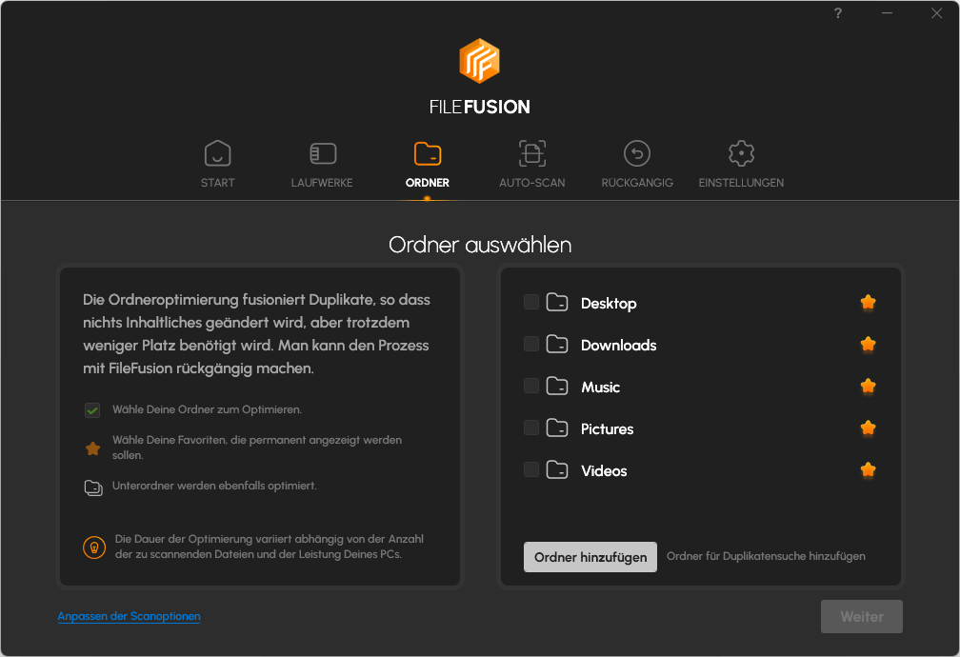Toggle the favorite star for Pictures
This screenshot has width=960, height=657.
(868, 428)
